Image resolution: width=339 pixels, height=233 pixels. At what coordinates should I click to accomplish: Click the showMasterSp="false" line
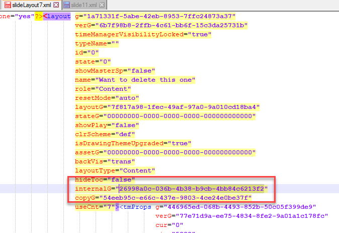click(115, 71)
